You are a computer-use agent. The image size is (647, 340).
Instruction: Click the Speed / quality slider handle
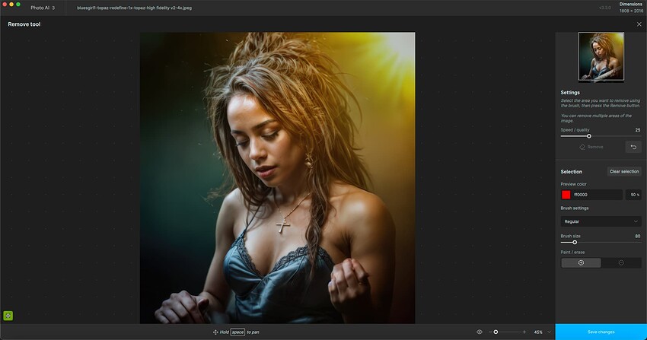point(589,136)
